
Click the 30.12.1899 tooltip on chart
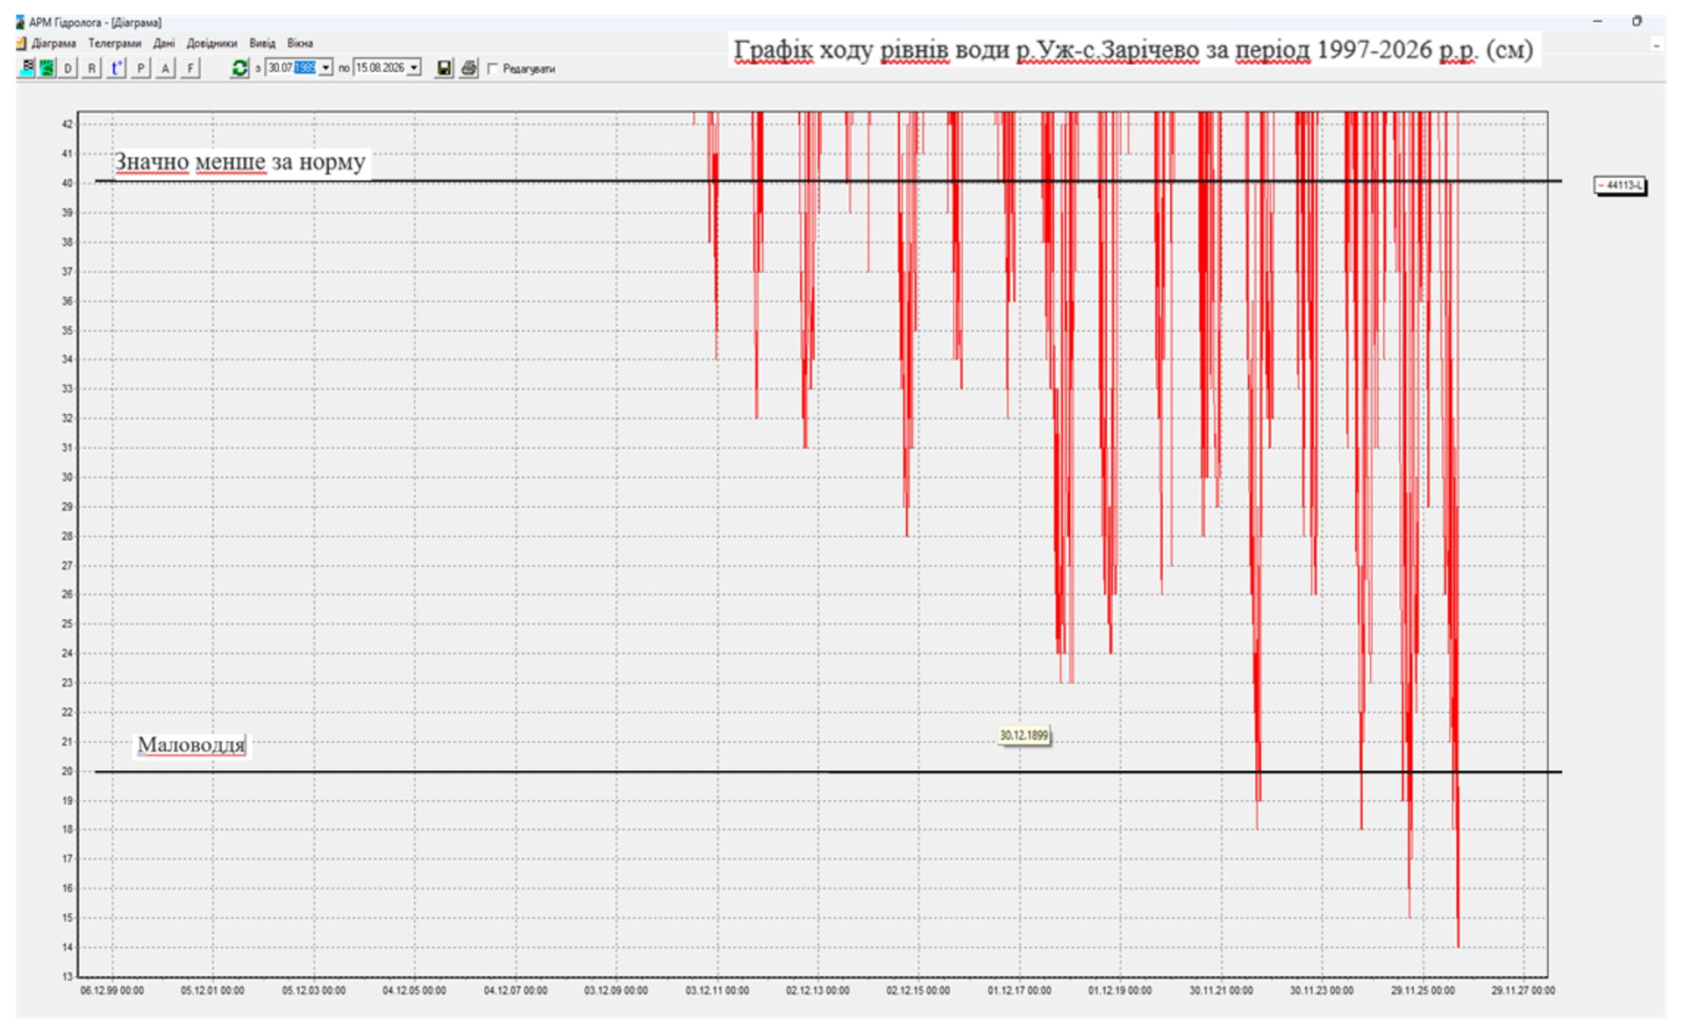point(1024,735)
